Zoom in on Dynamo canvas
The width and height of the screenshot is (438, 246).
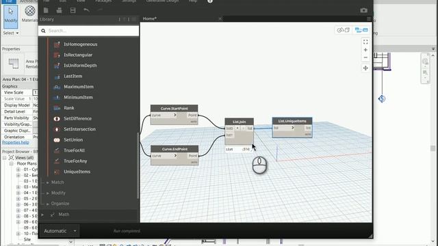(365, 50)
